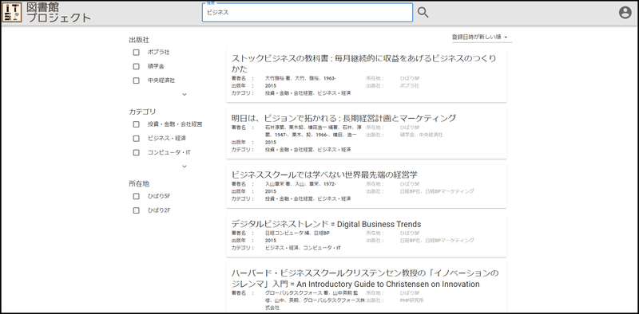Click the 出版社 filter heading
This screenshot has height=314, width=639.
(x=139, y=40)
